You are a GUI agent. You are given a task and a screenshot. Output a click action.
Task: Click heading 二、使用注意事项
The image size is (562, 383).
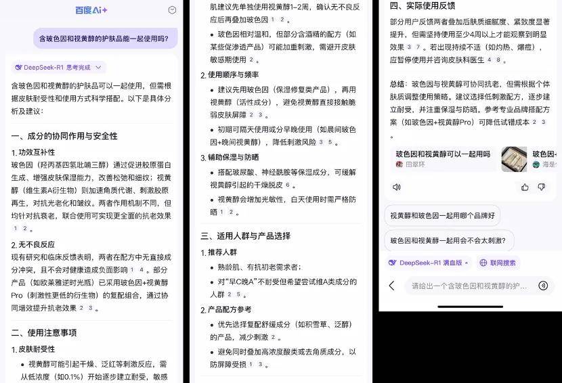click(x=44, y=333)
